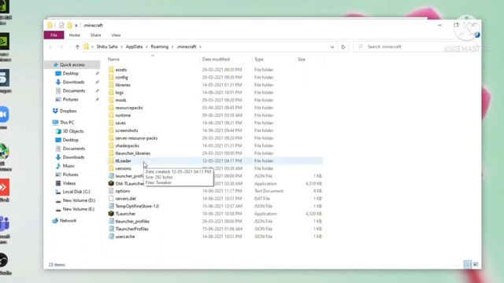
Task: Open address bar history dropdown
Action: [332, 47]
